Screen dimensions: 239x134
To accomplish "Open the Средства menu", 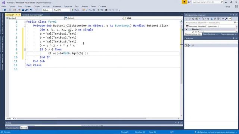I will [x=68, y=6].
